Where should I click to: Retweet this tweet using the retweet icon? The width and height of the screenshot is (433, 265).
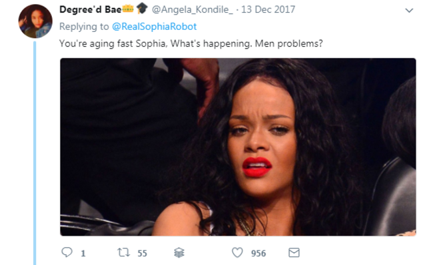coord(123,252)
